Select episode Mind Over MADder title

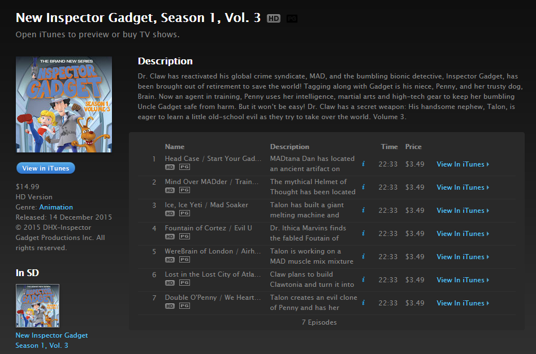[x=211, y=182]
